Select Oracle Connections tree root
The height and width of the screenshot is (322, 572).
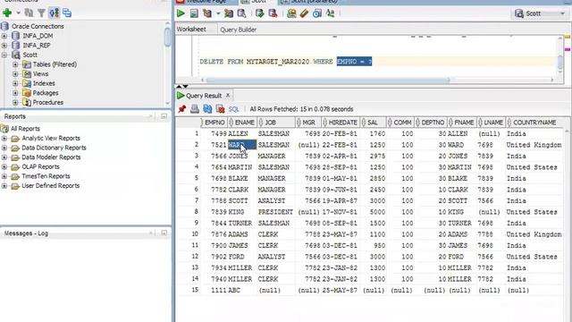coord(38,26)
